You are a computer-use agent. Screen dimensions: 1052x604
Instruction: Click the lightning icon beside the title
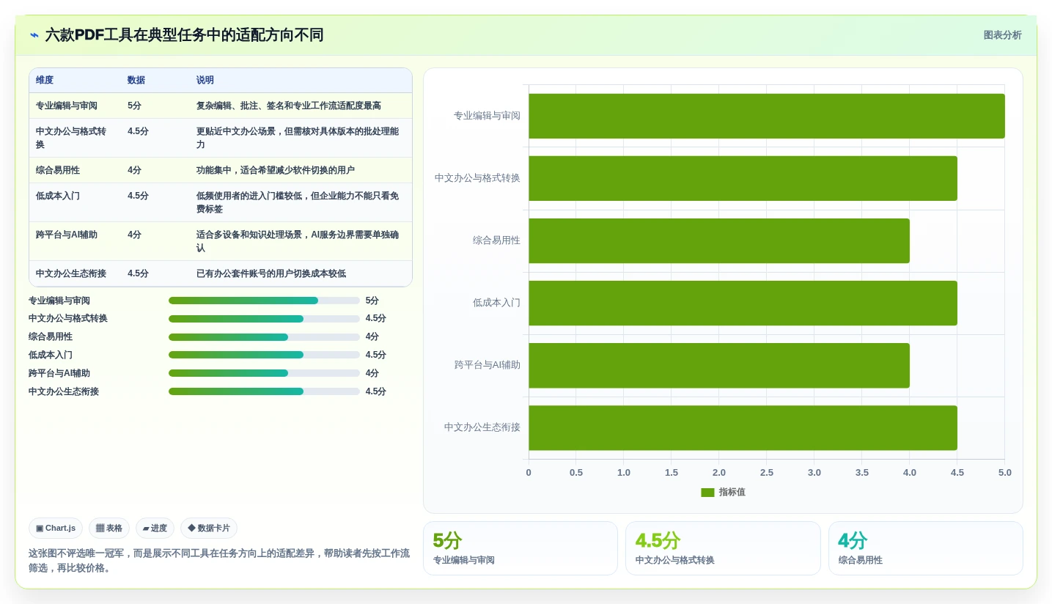click(34, 35)
